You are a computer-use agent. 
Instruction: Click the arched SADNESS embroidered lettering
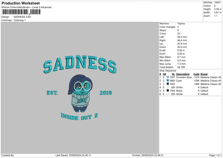(x=80, y=64)
